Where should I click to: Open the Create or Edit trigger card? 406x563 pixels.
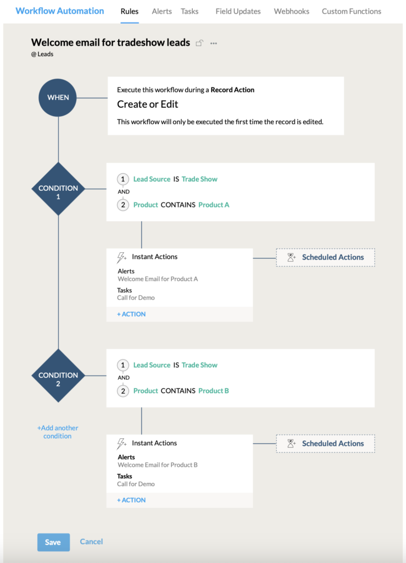(x=225, y=106)
